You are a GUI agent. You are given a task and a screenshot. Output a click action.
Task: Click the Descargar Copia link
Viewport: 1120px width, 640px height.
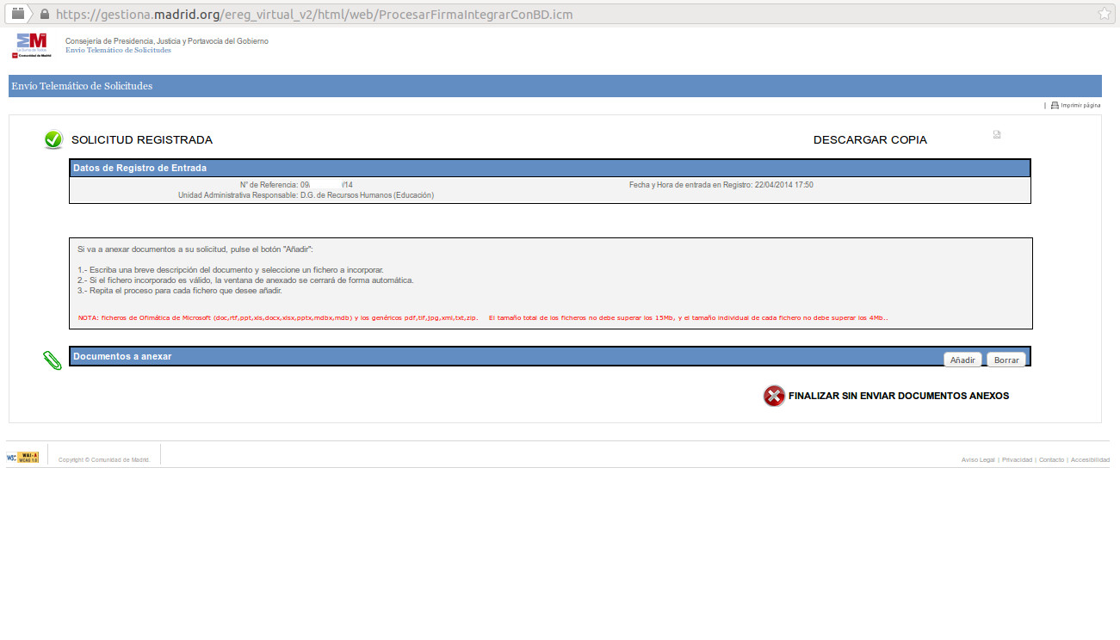[870, 140]
